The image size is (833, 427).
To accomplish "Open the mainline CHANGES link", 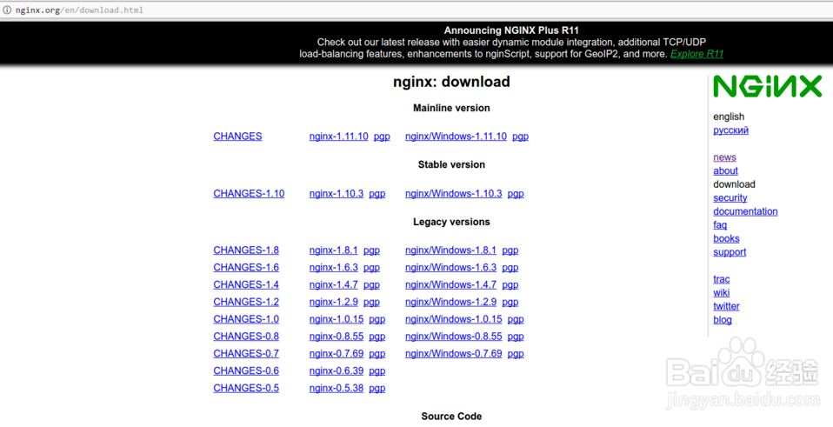I will pyautogui.click(x=237, y=137).
